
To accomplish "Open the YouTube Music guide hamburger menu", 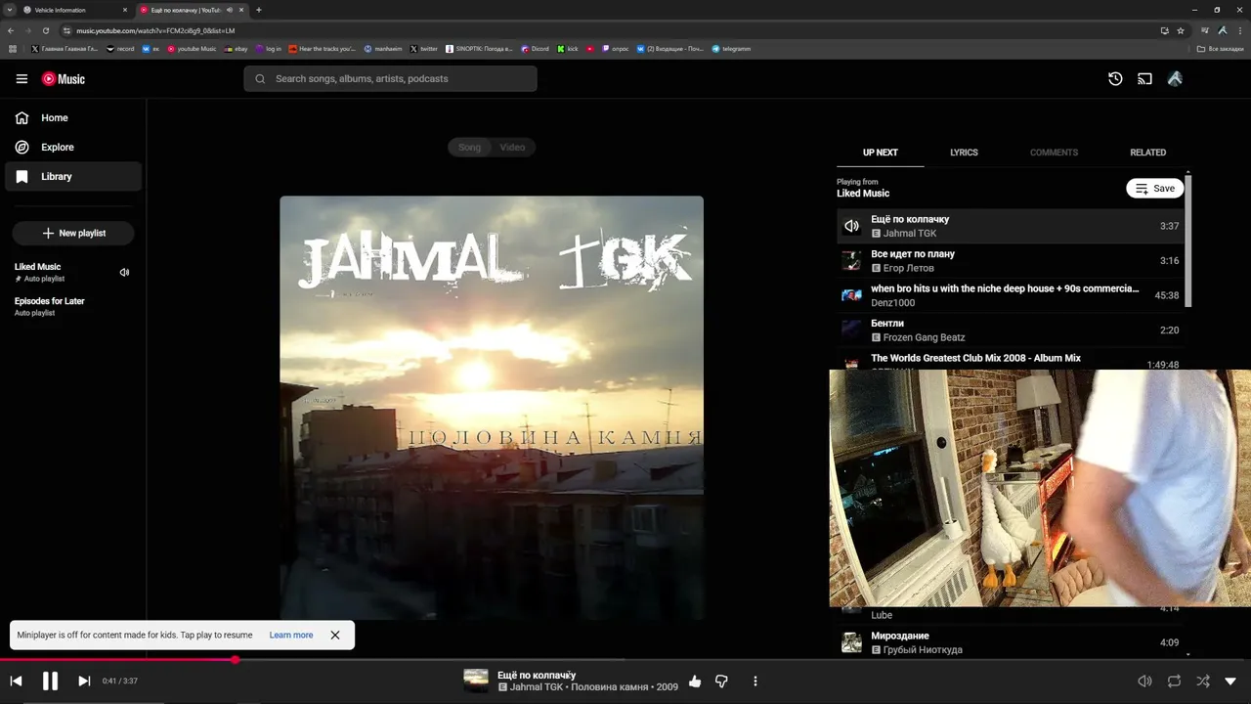I will [x=22, y=79].
